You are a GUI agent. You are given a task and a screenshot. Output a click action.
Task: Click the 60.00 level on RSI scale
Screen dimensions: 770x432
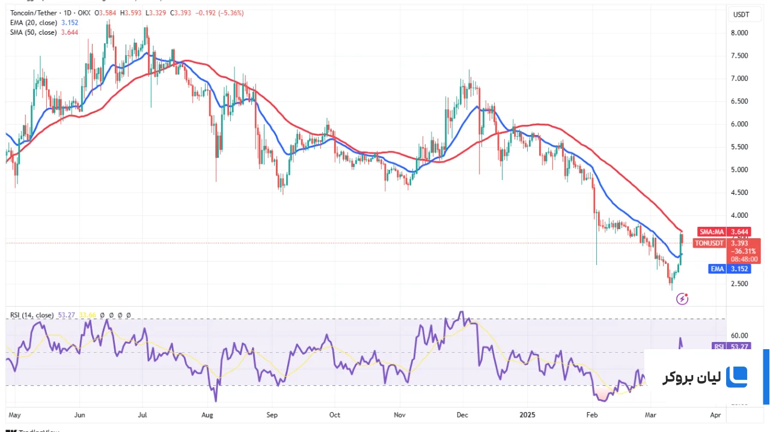[x=739, y=335]
